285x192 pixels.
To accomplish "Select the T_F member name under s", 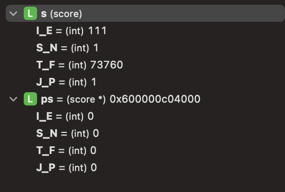I will [x=46, y=65].
